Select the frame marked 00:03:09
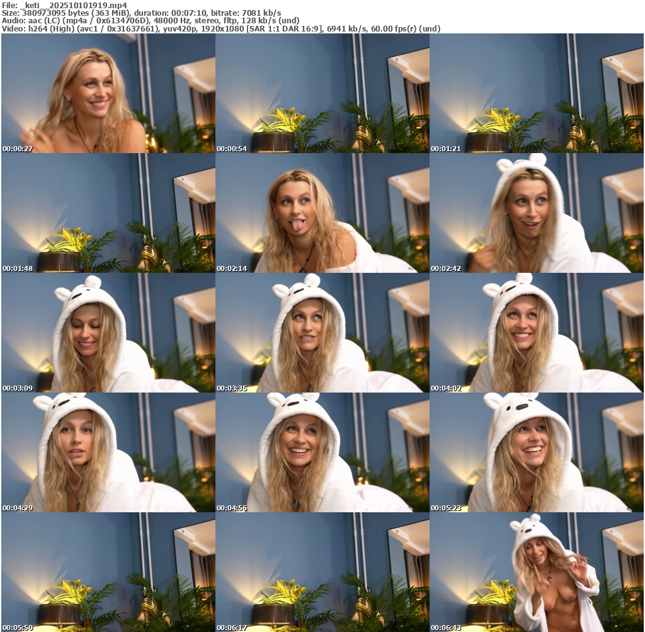Viewport: 645px width, 632px height. click(108, 333)
